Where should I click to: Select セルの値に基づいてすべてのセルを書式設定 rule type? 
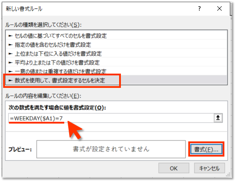(x=116, y=36)
